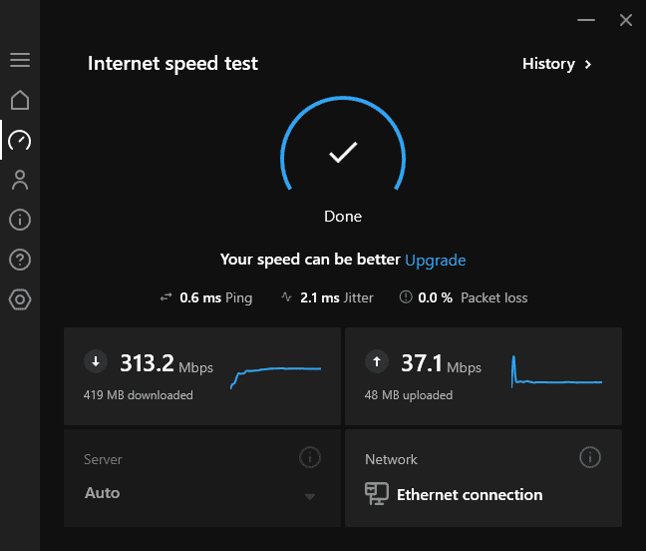Screen dimensions: 646x551
Task: Open the hamburger menu in sidebar
Action: coord(20,60)
